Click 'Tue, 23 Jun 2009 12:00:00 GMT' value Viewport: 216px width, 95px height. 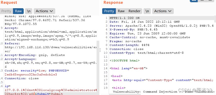(x=156, y=33)
